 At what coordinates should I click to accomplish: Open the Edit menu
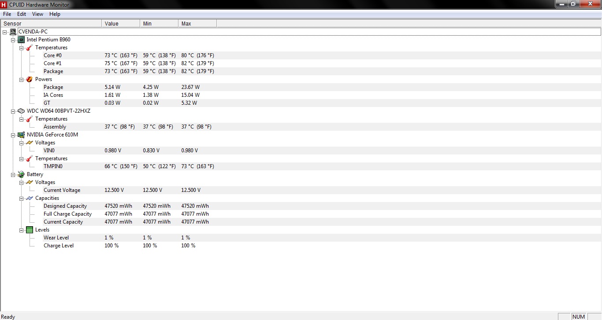tap(22, 14)
